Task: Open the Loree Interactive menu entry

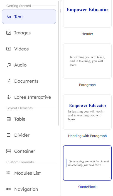Action: (29, 97)
